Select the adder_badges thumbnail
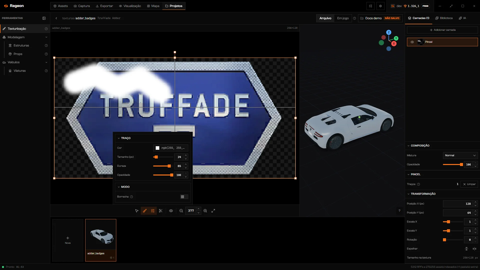The width and height of the screenshot is (480, 270). [101, 240]
